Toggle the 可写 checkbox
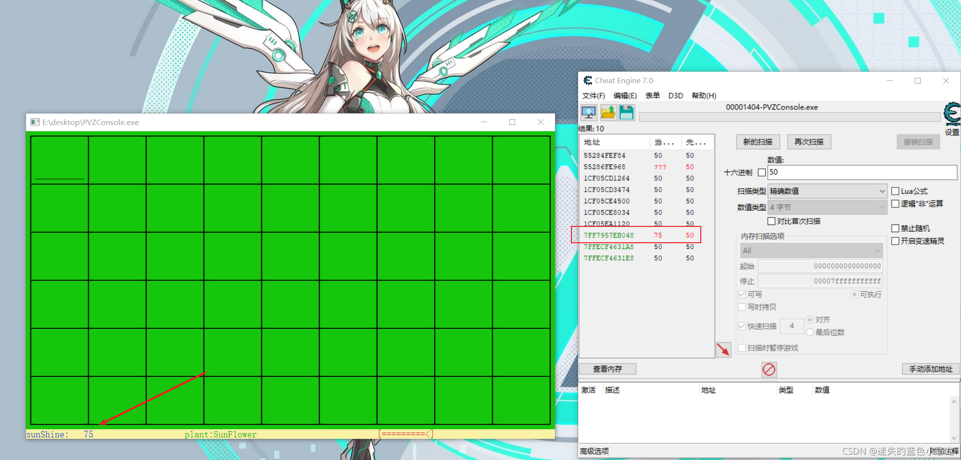The image size is (961, 460). point(742,294)
